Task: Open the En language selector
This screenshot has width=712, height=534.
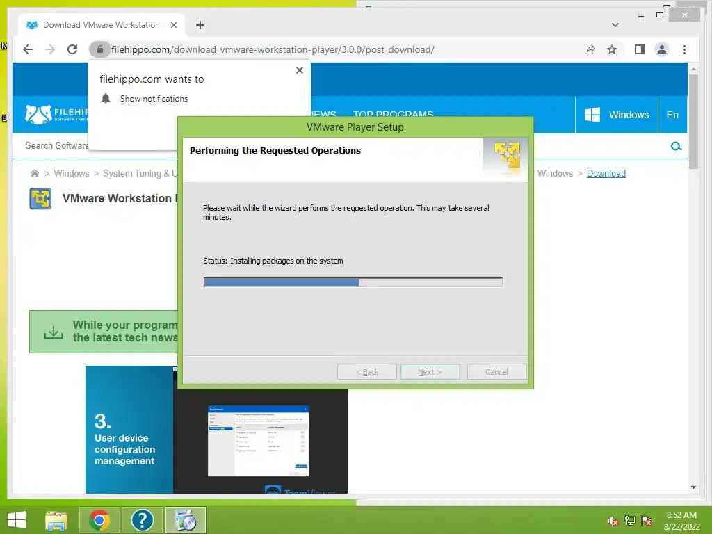Action: (672, 115)
